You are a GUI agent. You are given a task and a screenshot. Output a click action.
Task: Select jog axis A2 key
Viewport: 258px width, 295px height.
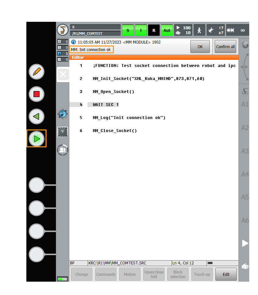click(x=245, y=128)
